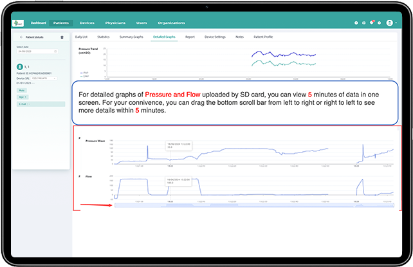Open the Device Settings tab
Viewport: 413px width, 267px height.
pos(215,37)
